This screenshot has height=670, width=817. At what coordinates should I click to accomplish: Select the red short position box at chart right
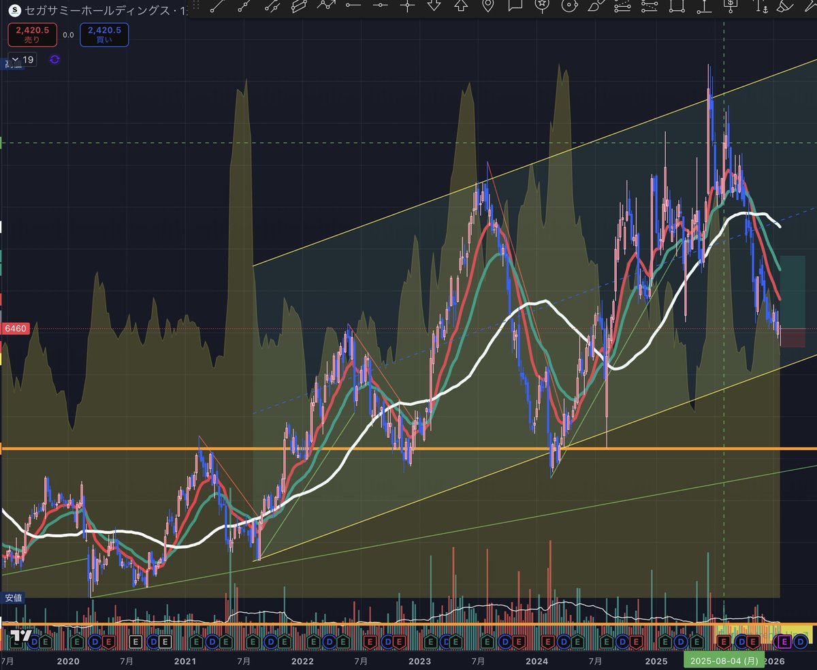(792, 337)
